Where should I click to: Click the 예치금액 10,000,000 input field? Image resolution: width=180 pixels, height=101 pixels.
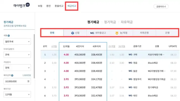pyautogui.click(x=17, y=81)
